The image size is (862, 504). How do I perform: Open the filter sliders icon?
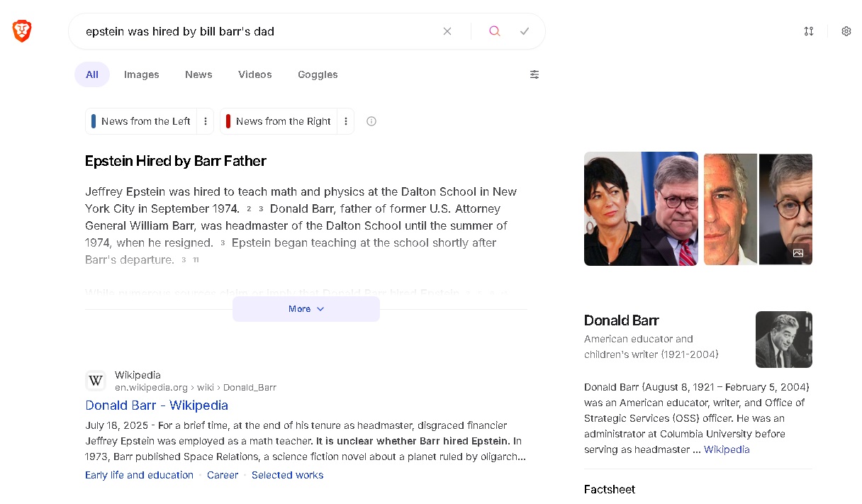click(534, 74)
